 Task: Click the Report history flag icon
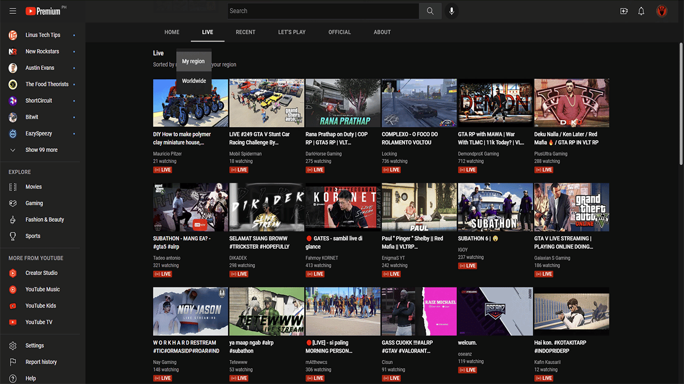pyautogui.click(x=13, y=362)
